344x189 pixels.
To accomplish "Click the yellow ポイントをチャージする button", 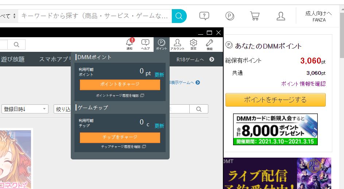I will click(x=275, y=100).
